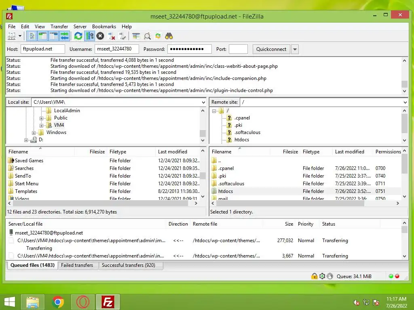Click the Host input field
This screenshot has width=414, height=310.
43,49
